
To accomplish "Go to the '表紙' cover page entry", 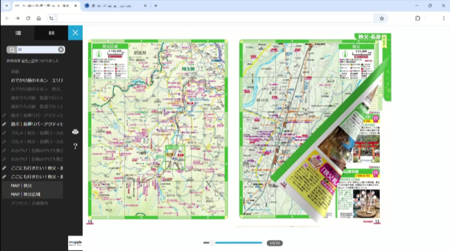I will point(15,72).
